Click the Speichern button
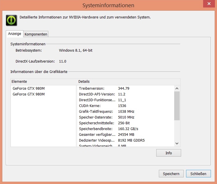The height and width of the screenshot is (184, 217). point(171,174)
